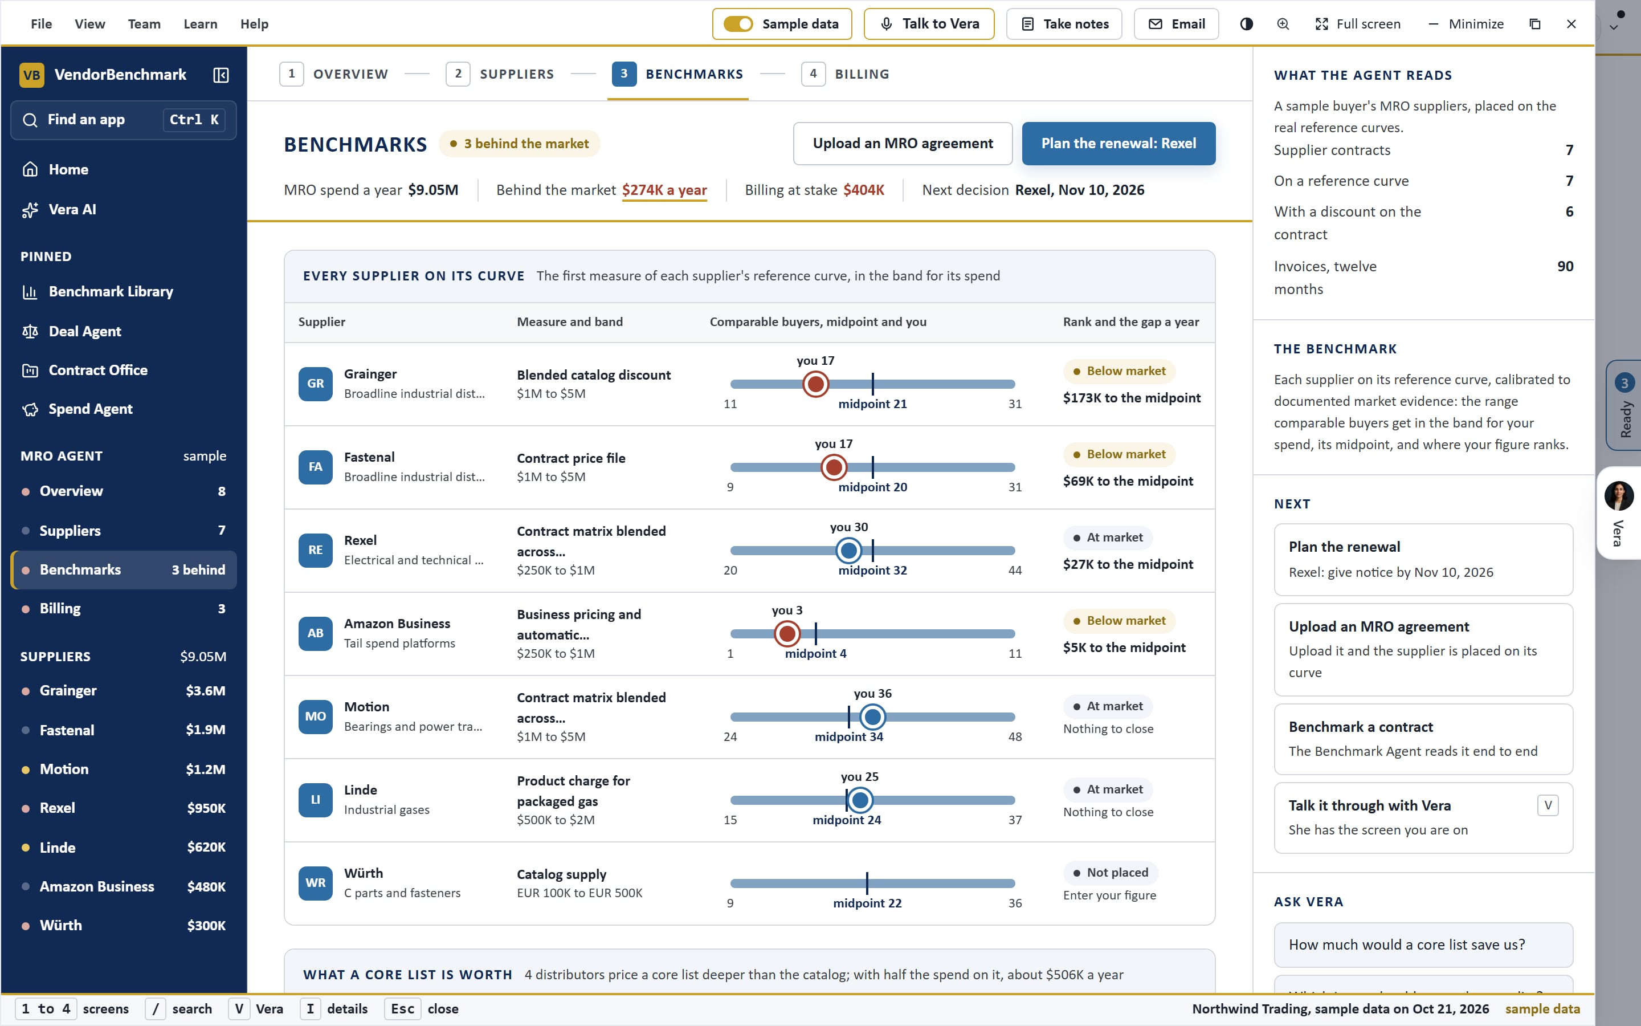Open Benchmark Library chart icon

tap(30, 292)
